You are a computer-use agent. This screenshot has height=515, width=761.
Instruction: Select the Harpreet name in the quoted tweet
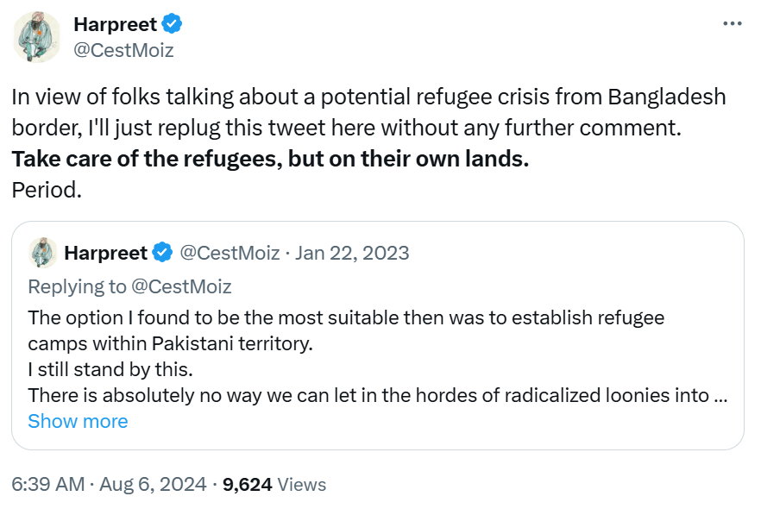coord(106,253)
